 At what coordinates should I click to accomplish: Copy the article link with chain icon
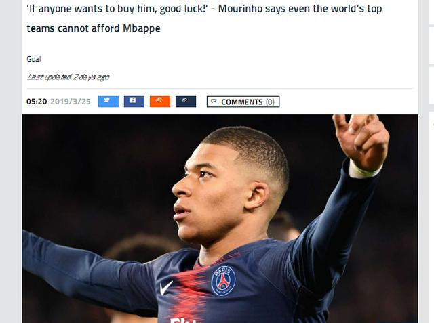click(x=186, y=102)
